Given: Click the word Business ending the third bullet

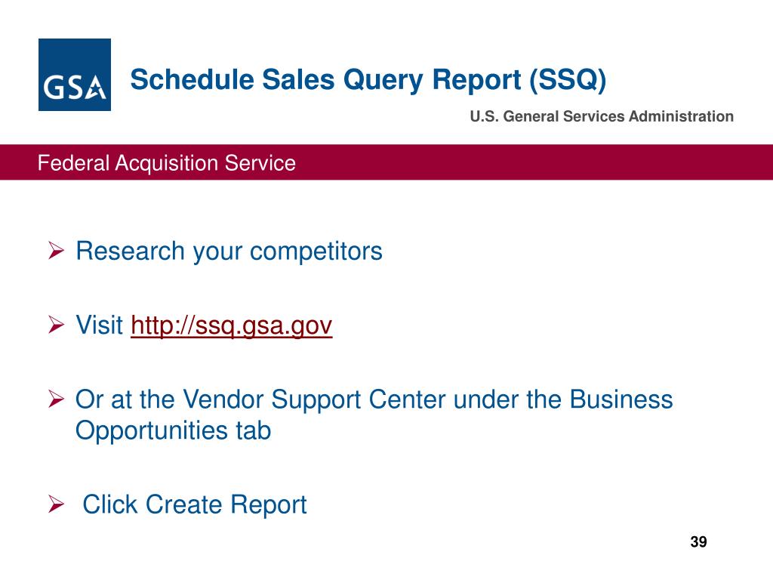Looking at the screenshot, I should tap(621, 399).
